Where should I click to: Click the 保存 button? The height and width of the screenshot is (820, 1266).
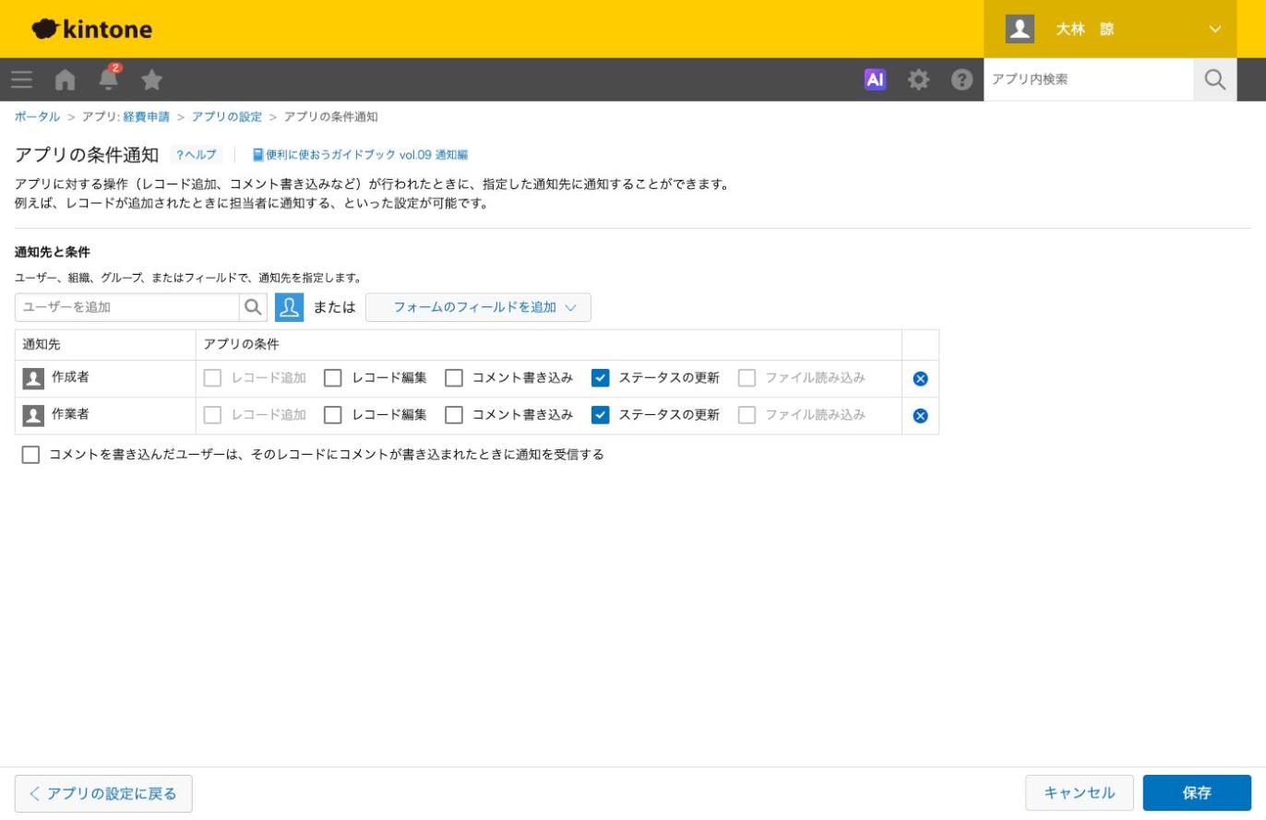tap(1197, 793)
